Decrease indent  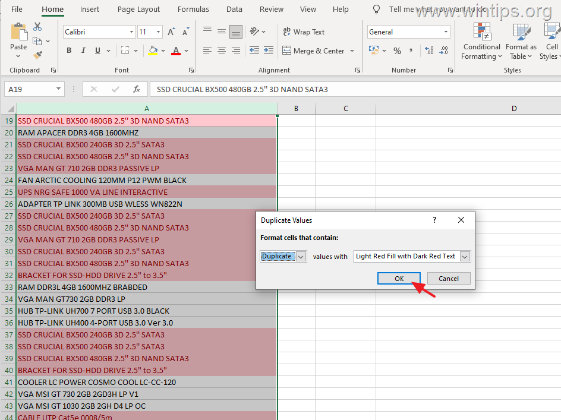(x=254, y=50)
